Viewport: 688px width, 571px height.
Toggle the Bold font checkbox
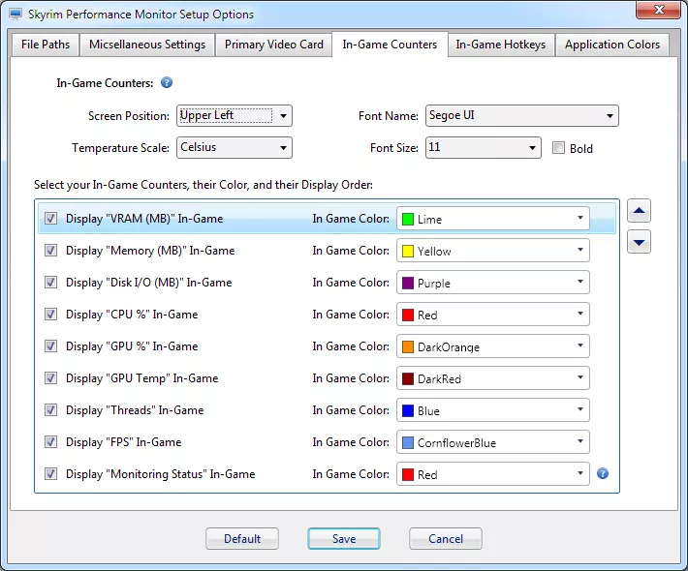coord(558,148)
